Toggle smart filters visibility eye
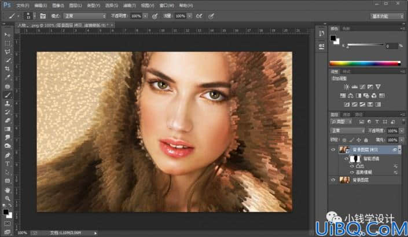The height and width of the screenshot is (237, 408). (x=346, y=159)
